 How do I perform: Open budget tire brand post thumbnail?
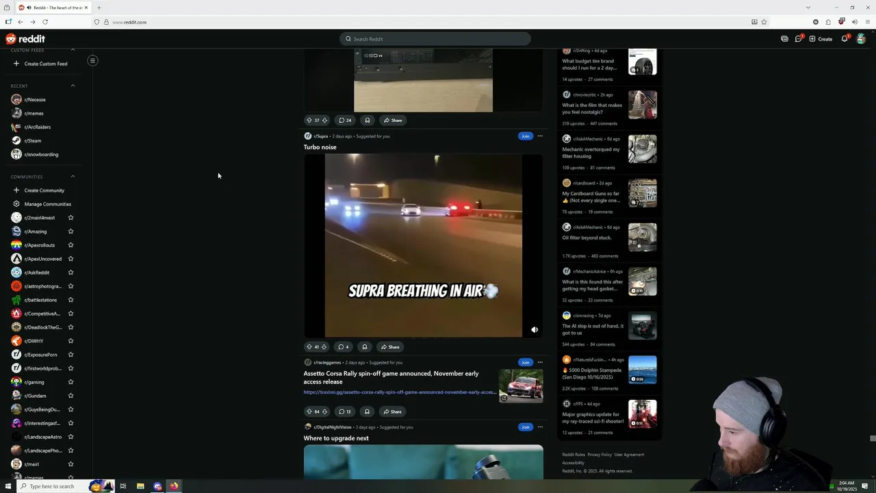[x=643, y=61]
